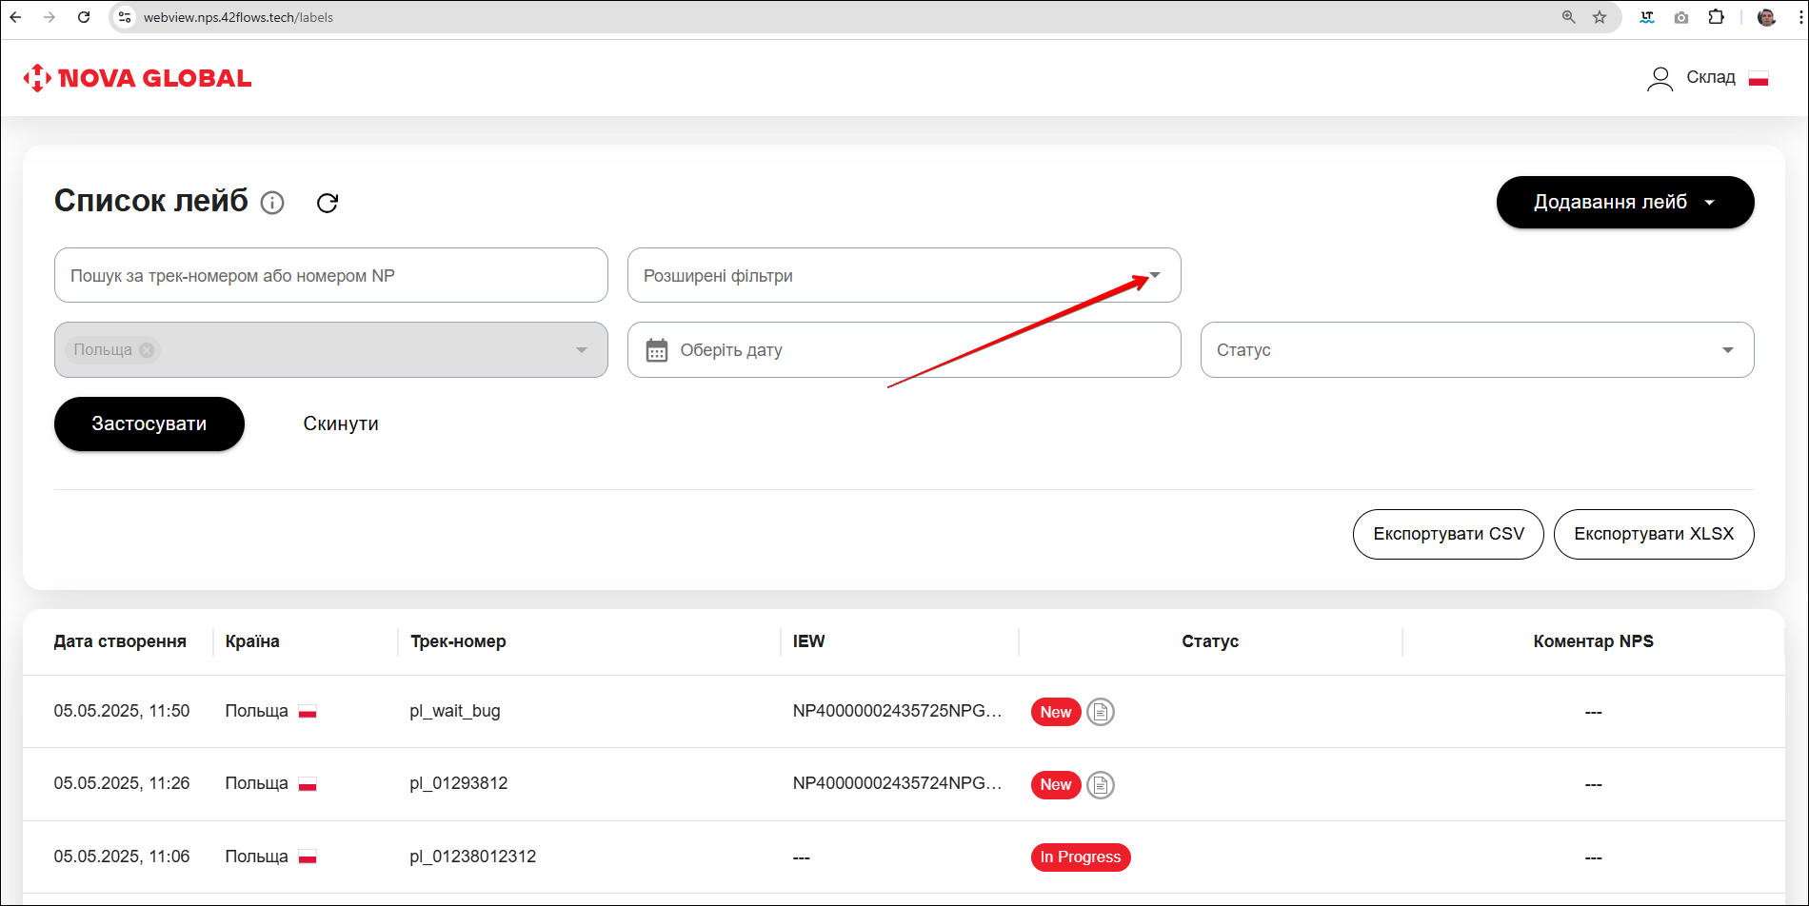The height and width of the screenshot is (906, 1809).
Task: Open the Статус filter dropdown
Action: (x=1727, y=350)
